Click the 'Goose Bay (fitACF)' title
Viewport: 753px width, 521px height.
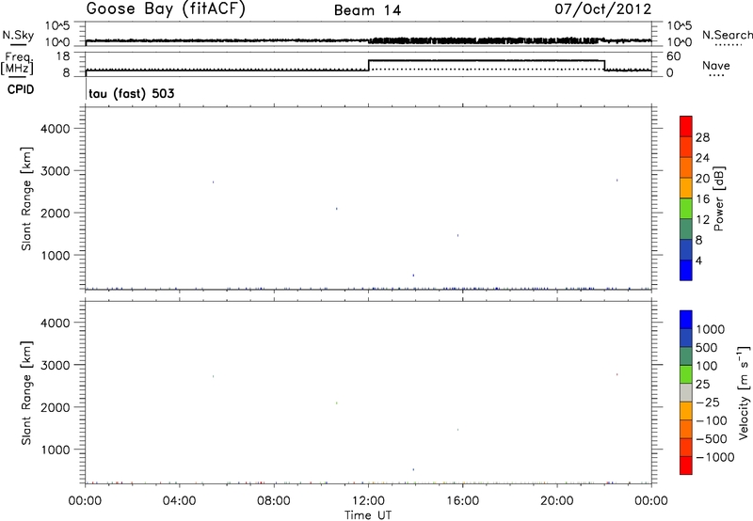166,8
